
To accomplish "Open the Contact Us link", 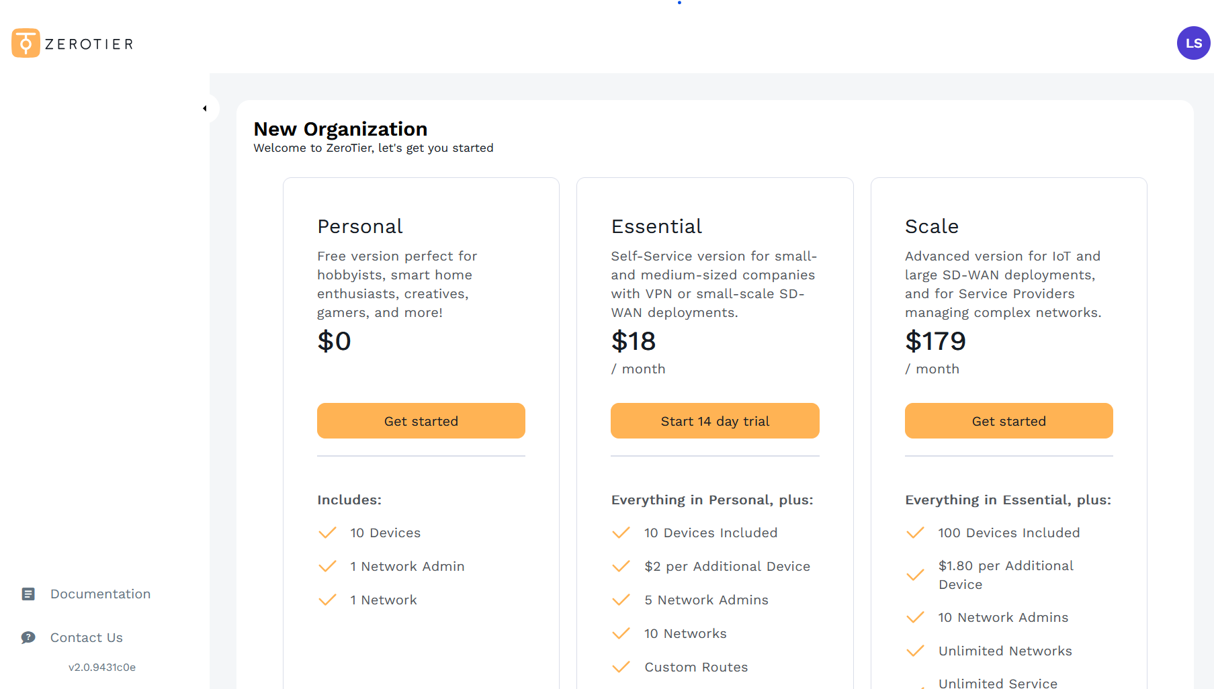I will point(86,637).
